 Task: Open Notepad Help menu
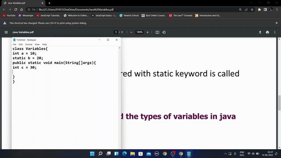click(44, 44)
